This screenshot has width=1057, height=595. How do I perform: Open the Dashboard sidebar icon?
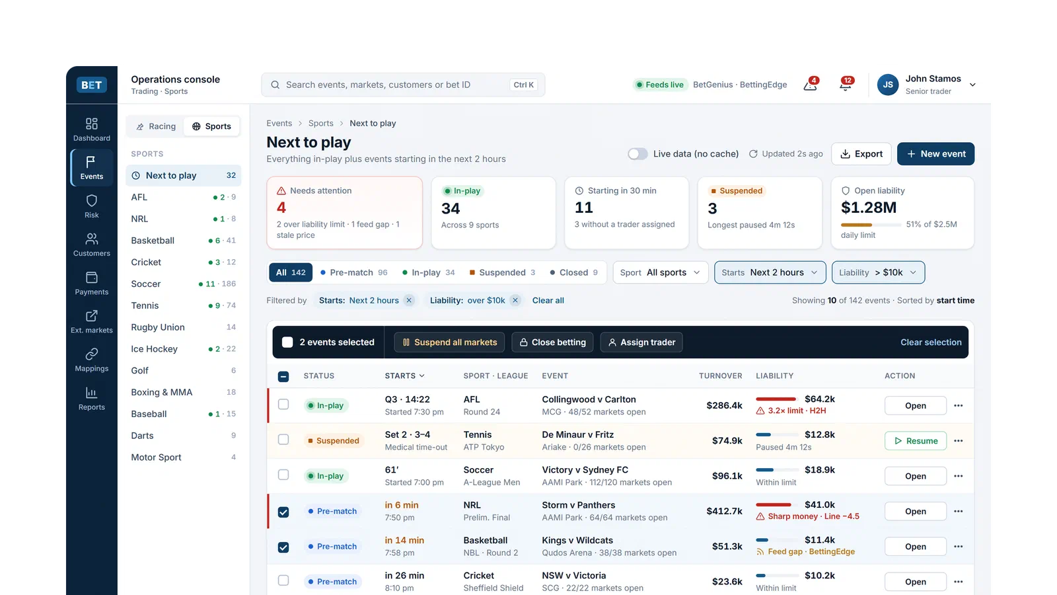(x=92, y=124)
